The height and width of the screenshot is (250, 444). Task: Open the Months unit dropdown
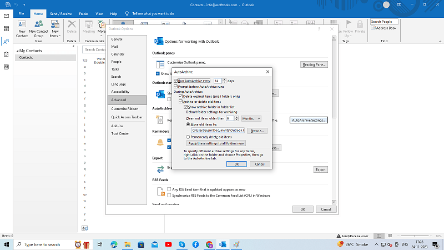[251, 118]
